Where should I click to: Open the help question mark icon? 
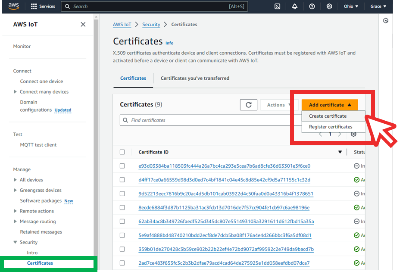(x=312, y=6)
